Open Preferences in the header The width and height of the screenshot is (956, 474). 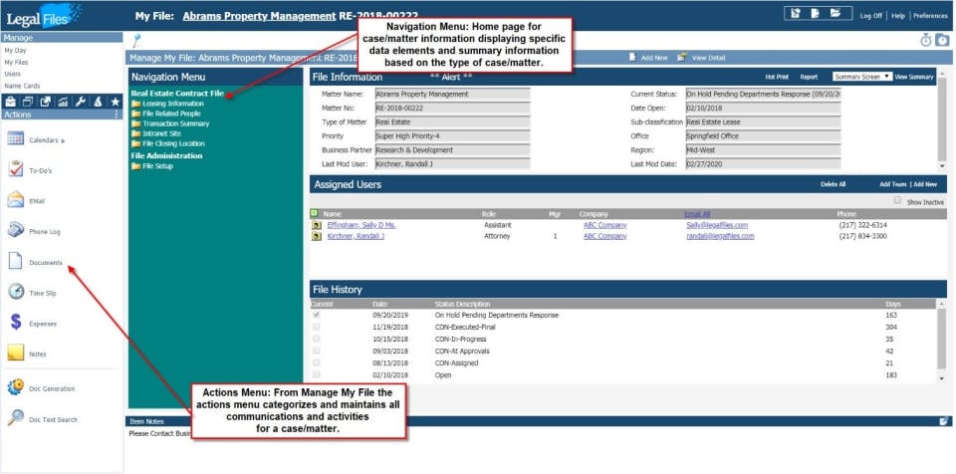pos(930,16)
